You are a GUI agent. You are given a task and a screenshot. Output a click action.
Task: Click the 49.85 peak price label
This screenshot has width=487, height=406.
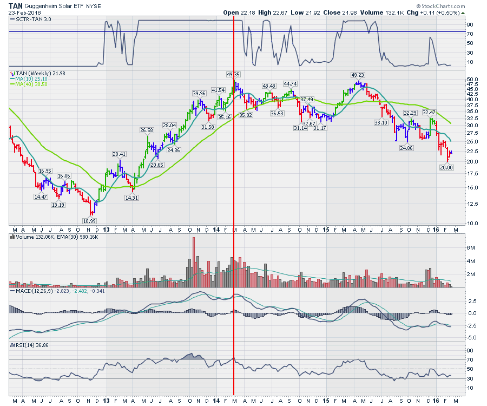(233, 74)
